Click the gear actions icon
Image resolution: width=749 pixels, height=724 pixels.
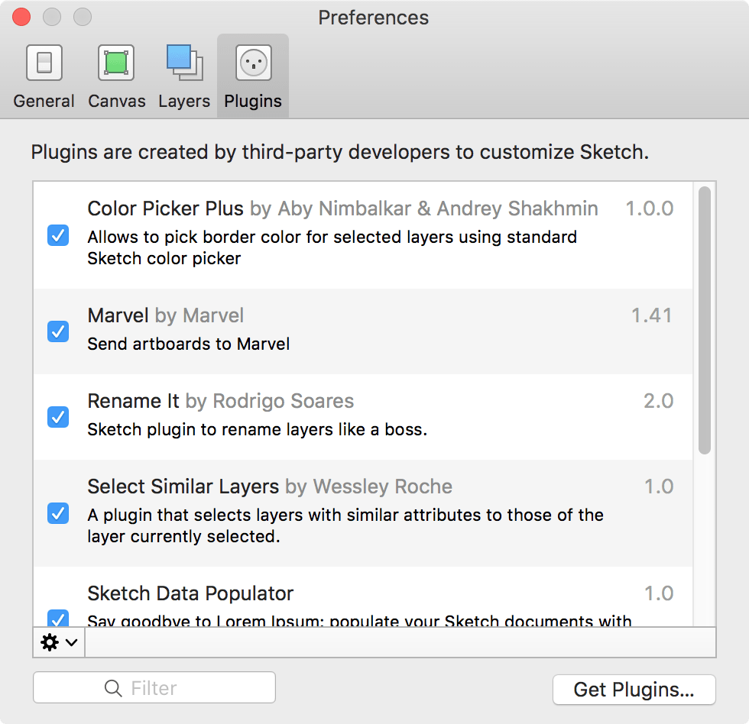50,642
